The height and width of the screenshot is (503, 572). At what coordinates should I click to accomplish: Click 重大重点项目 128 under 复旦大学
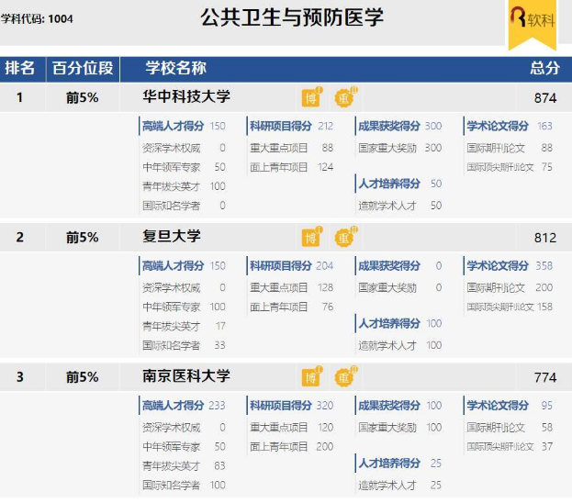[x=291, y=288]
